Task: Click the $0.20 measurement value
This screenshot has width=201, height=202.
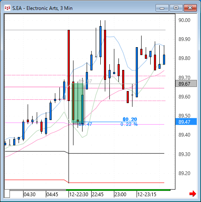Action: point(130,119)
